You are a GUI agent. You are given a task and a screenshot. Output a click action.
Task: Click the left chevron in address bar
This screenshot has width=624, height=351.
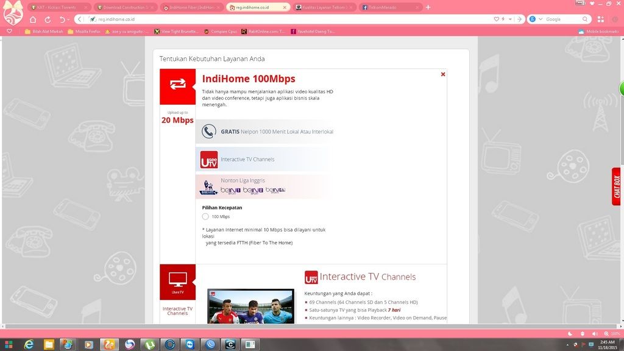click(x=80, y=19)
